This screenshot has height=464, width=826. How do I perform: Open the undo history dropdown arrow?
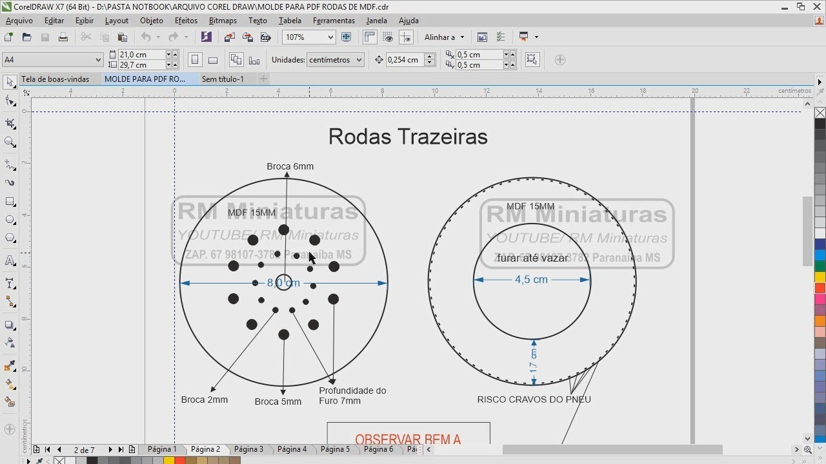pos(159,37)
